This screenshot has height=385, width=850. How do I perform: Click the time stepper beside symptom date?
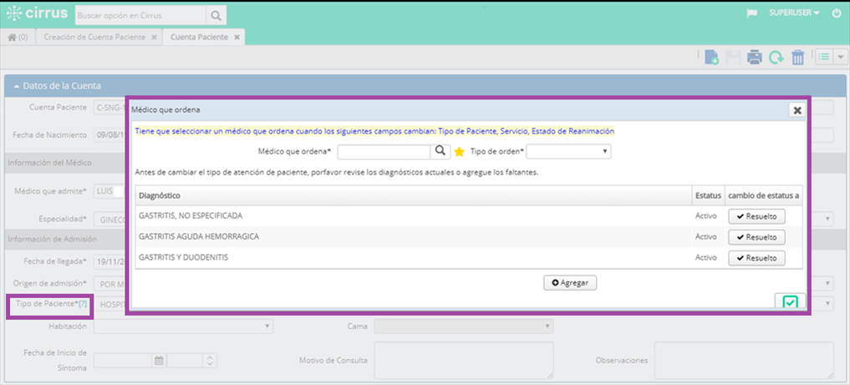(211, 360)
